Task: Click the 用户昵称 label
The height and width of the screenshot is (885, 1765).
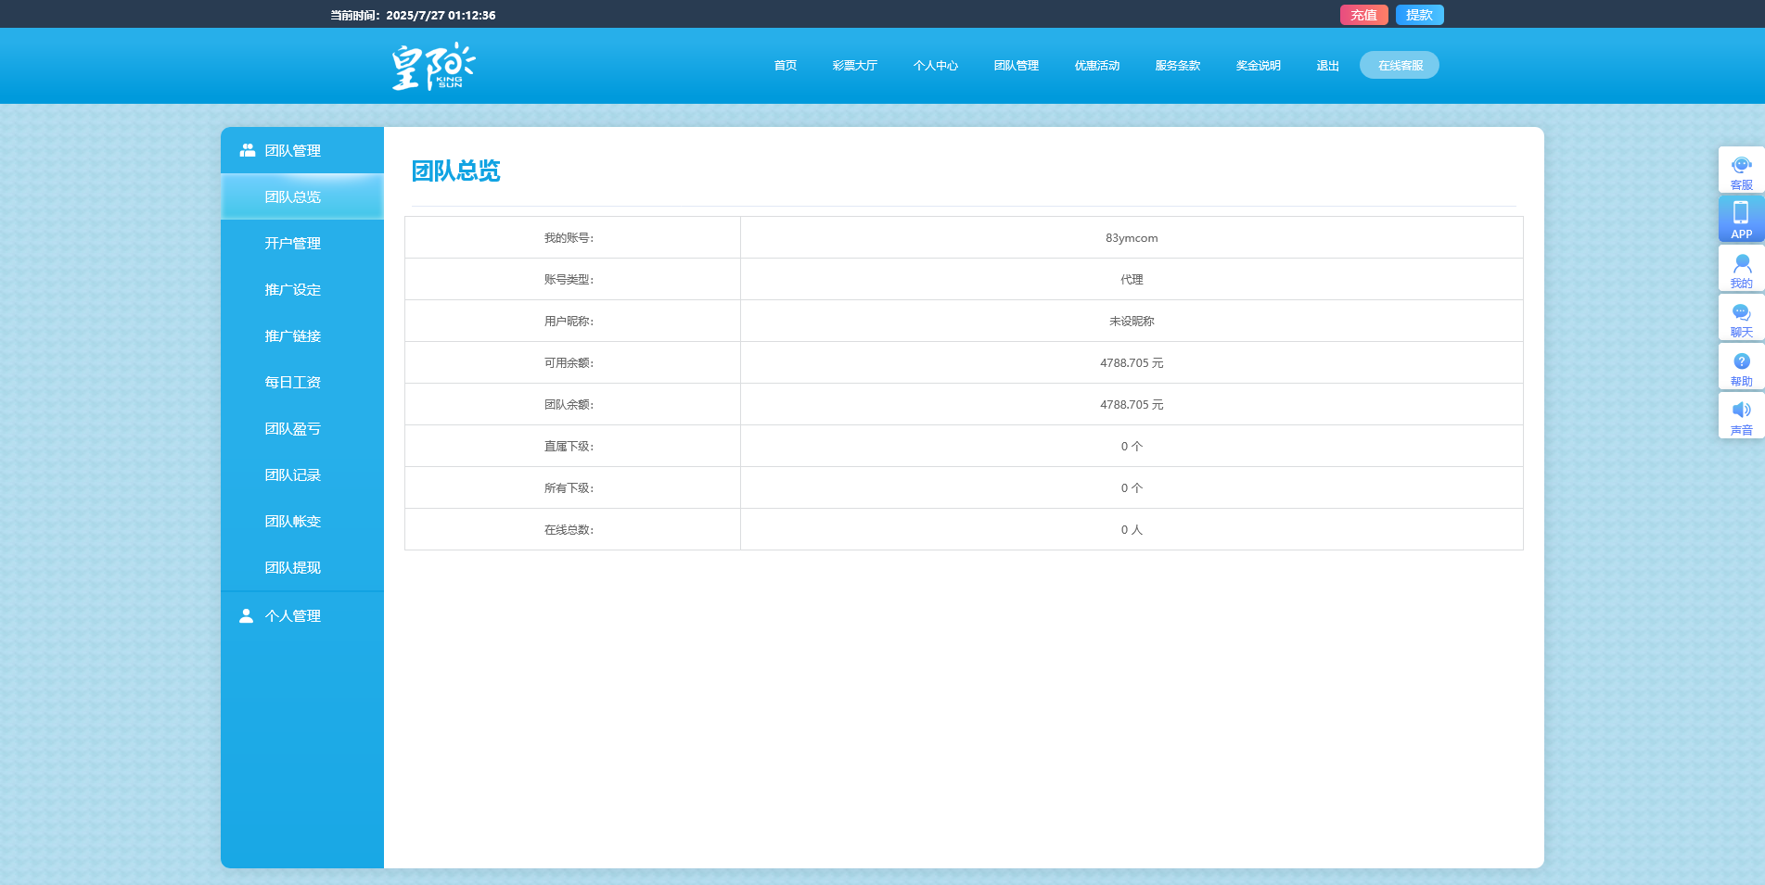Action: tap(569, 322)
